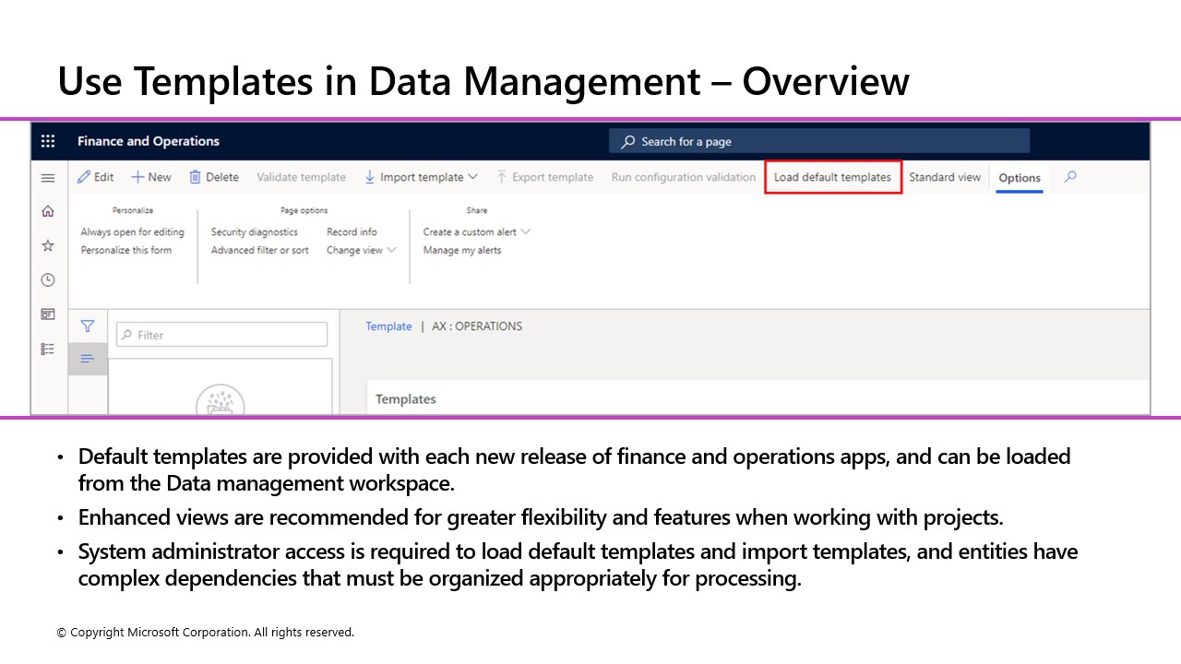
Task: Switch to Standard view
Action: (x=945, y=177)
